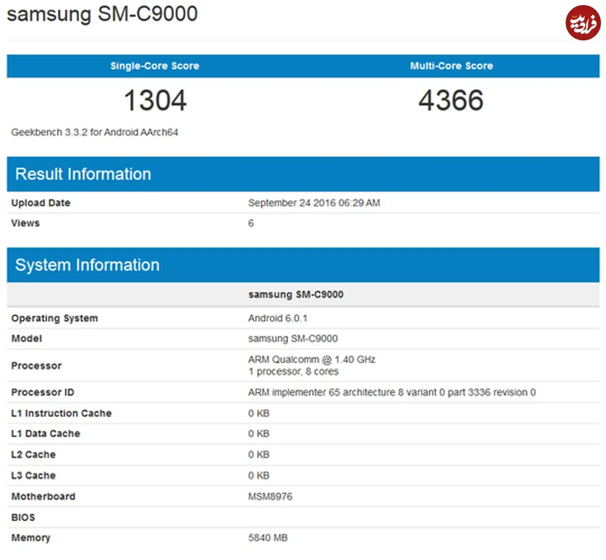Click the 'samsung SM-C9000' page title

(x=102, y=14)
